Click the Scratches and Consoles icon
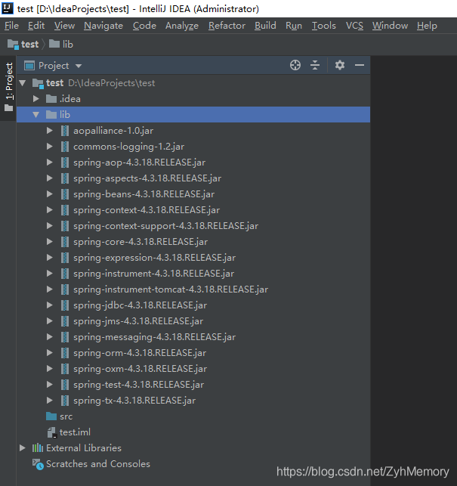This screenshot has height=486, width=457. tap(38, 464)
